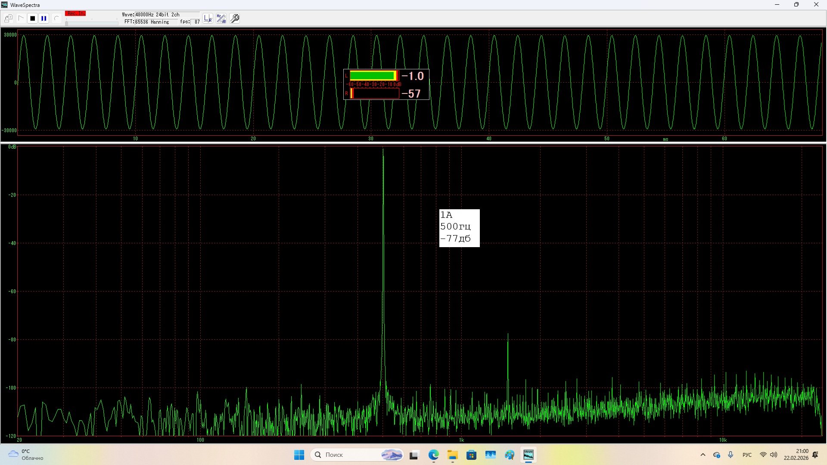827x465 pixels.
Task: Toggle the L/R channel select icon
Action: click(x=208, y=19)
